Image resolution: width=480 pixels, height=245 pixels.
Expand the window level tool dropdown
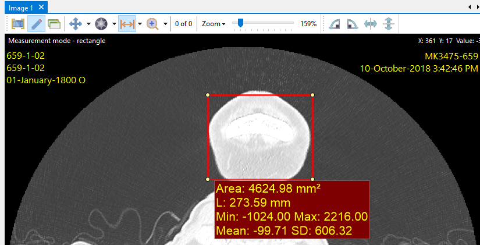(114, 24)
